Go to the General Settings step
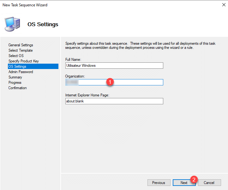The height and width of the screenshot is (190, 228). pos(21,45)
